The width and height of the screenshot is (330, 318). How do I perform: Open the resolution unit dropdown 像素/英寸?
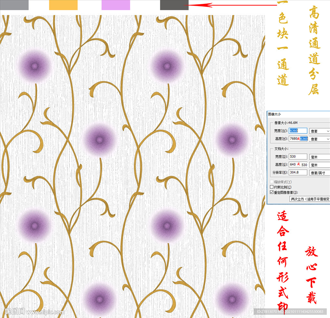pos(319,173)
